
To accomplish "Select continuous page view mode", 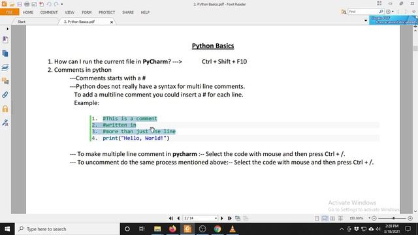I will [325, 218].
